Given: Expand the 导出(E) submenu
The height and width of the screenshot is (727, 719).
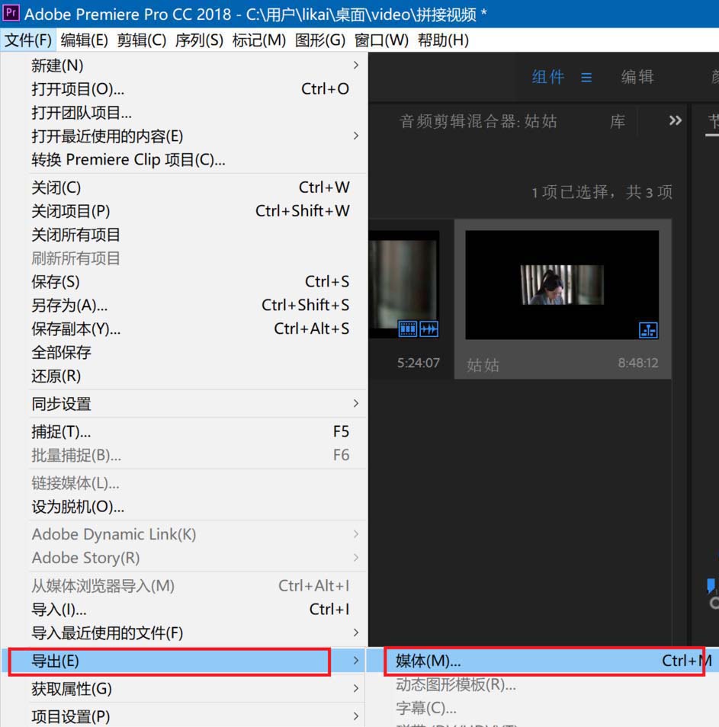Looking at the screenshot, I should coord(185,661).
